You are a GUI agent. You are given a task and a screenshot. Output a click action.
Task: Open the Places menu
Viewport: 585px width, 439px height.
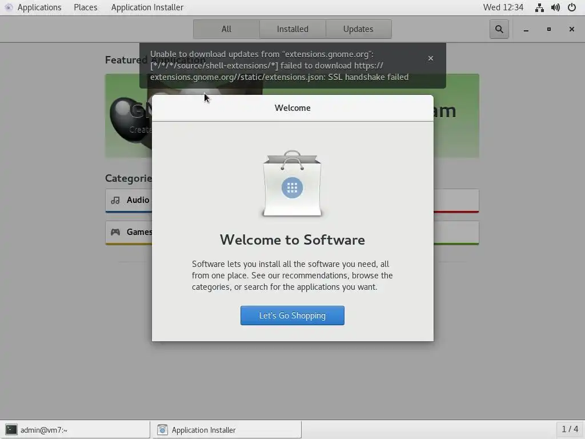[x=86, y=7]
